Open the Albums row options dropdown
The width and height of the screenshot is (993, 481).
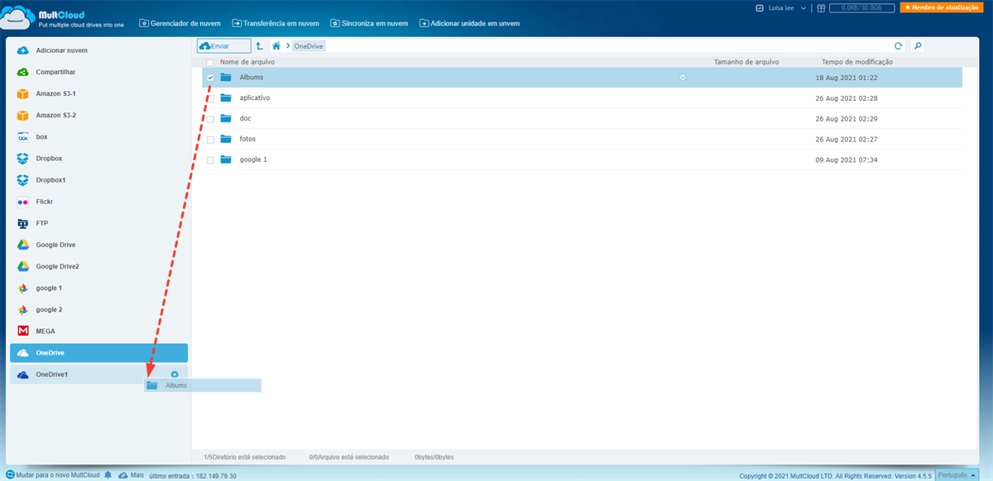click(683, 77)
